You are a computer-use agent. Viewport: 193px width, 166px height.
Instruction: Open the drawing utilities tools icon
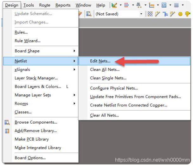tap(114, 5)
